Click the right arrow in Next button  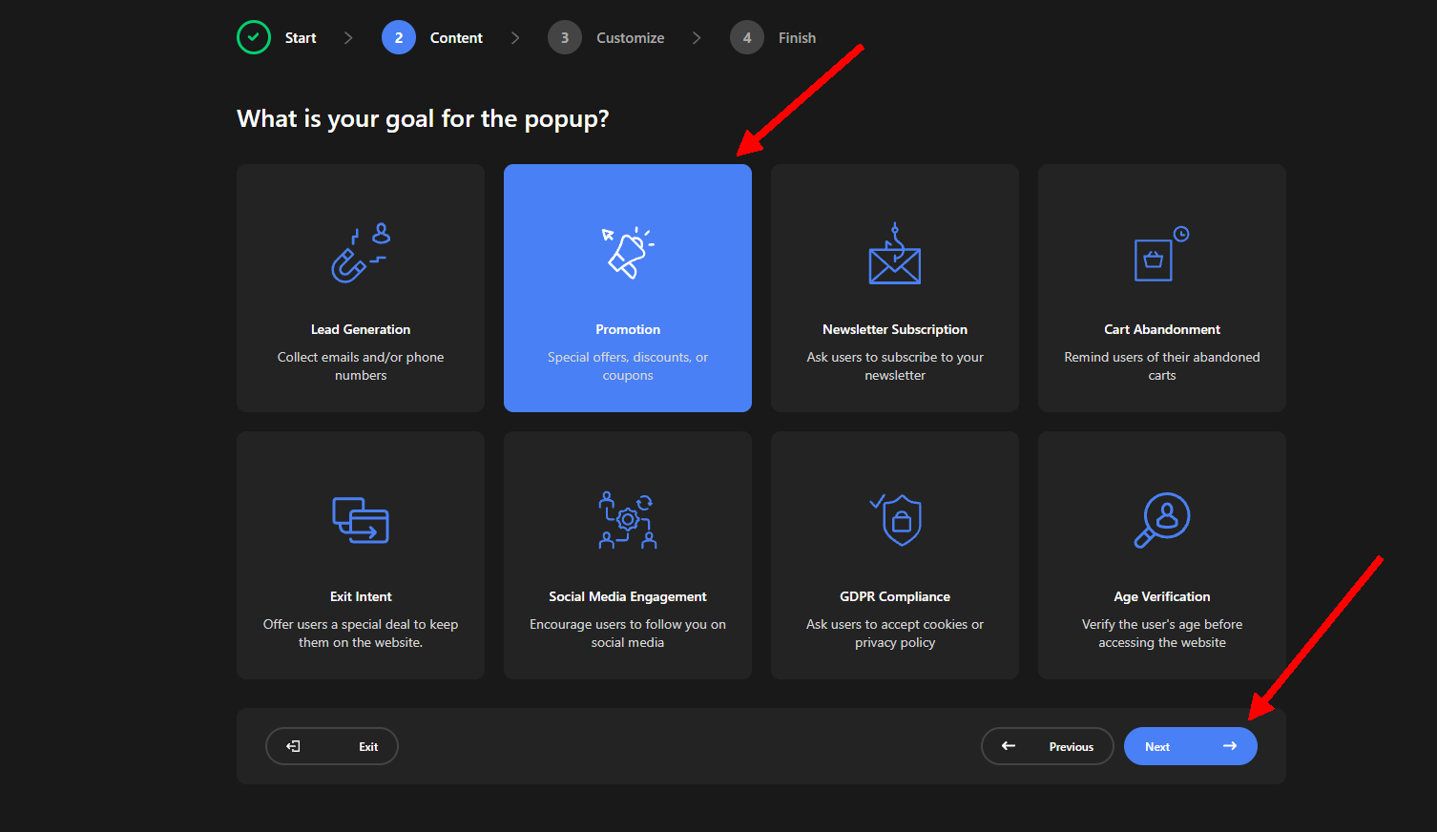(1230, 746)
